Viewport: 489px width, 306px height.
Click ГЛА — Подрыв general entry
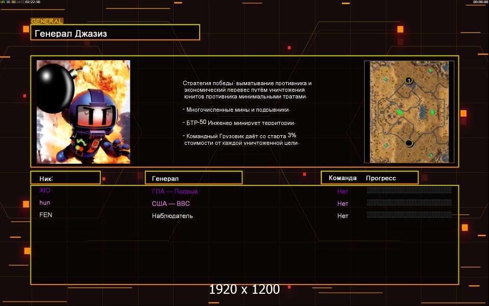(175, 191)
